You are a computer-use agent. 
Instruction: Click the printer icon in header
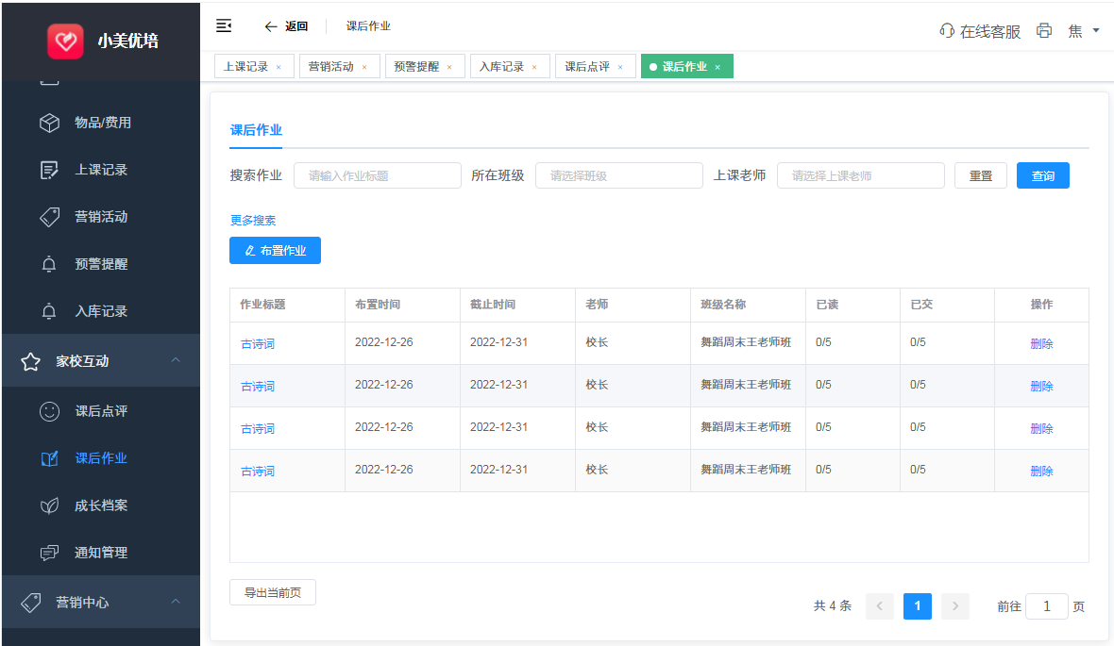click(x=1043, y=31)
